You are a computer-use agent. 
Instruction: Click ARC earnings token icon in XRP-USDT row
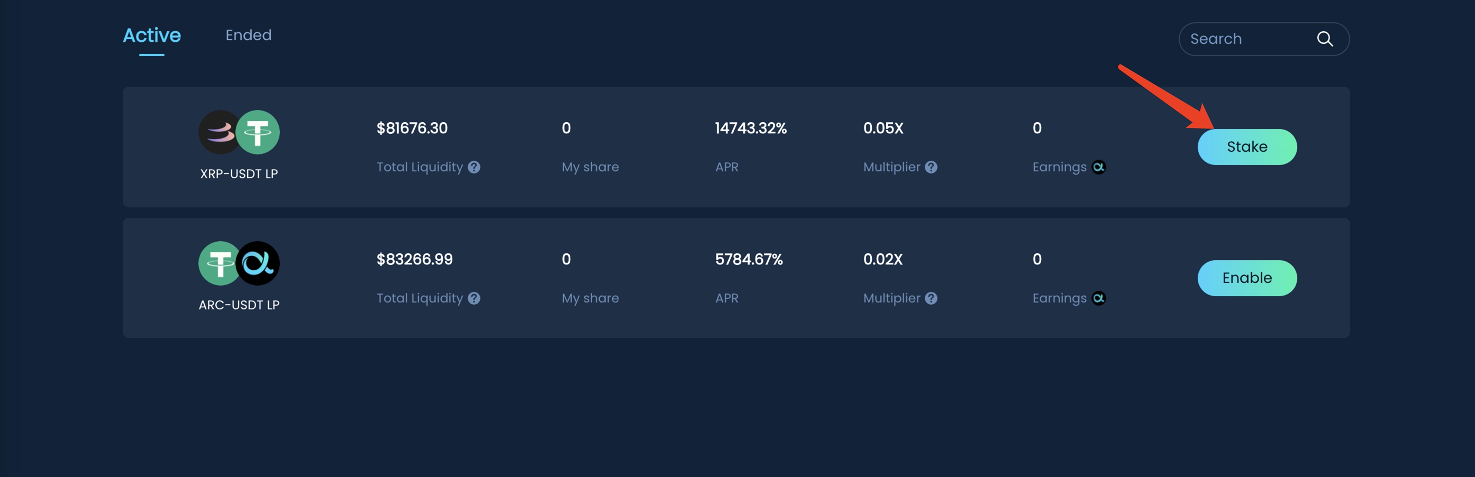[x=1098, y=167]
